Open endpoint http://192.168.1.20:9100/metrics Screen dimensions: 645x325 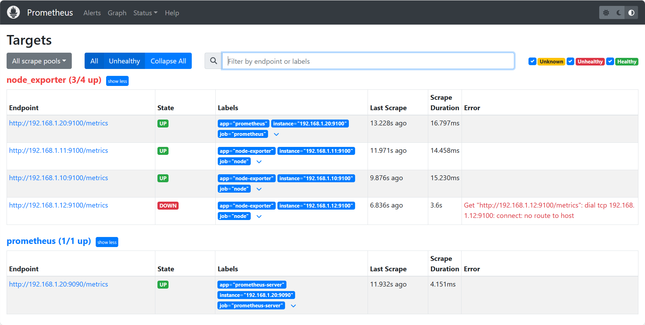coord(59,123)
